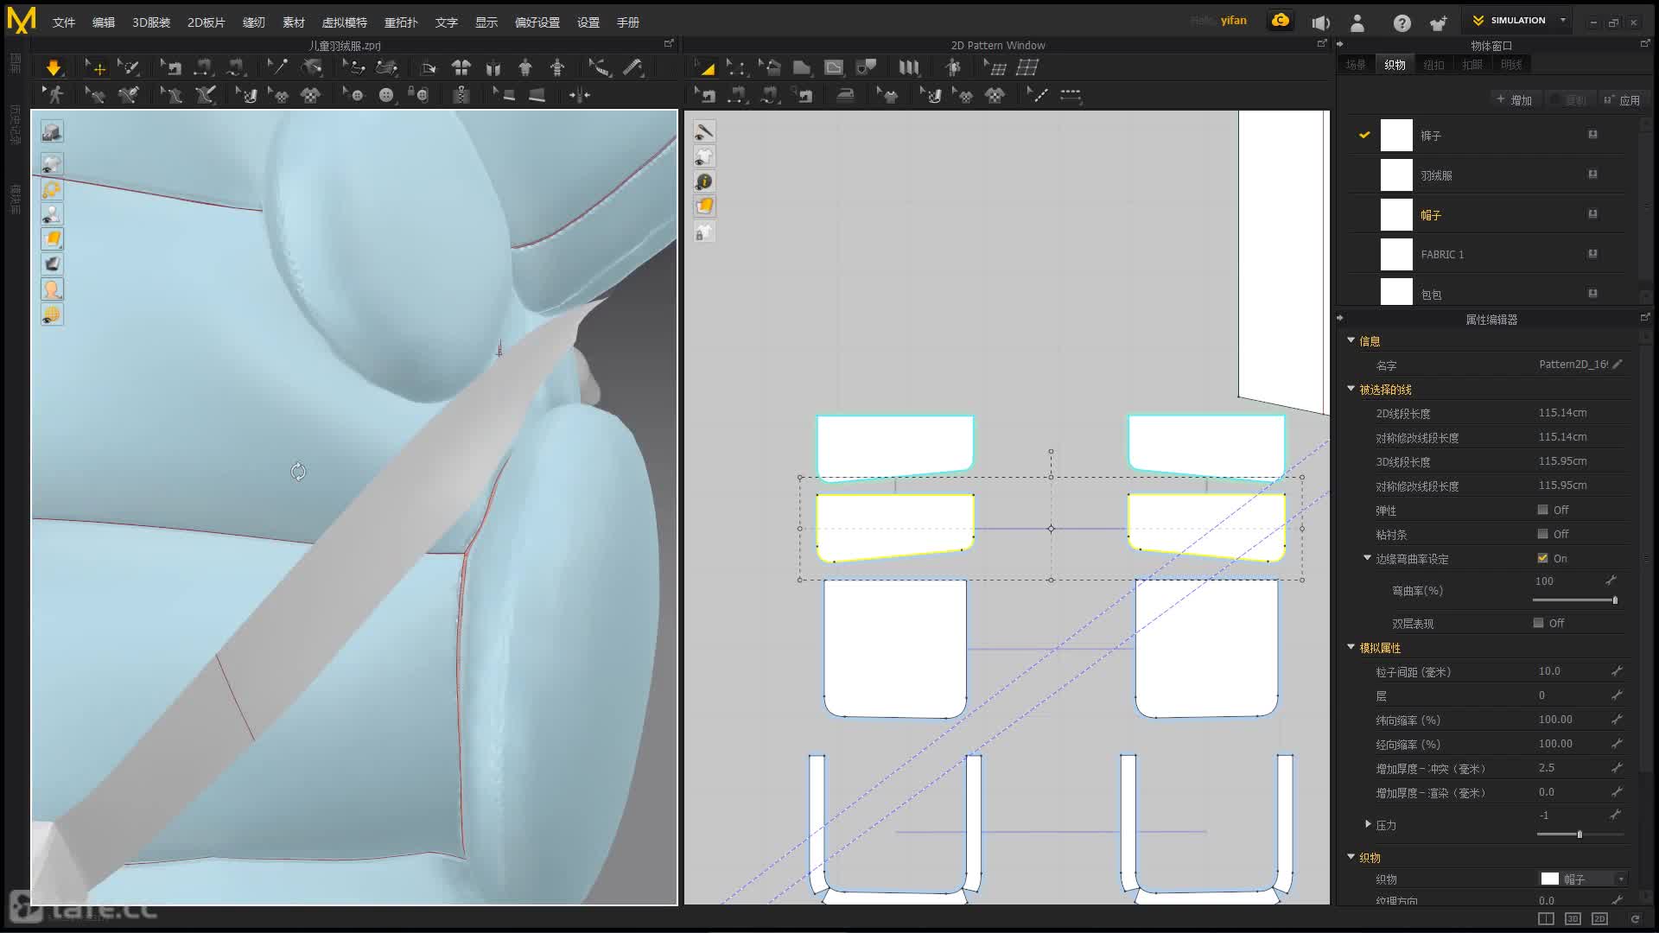This screenshot has width=1659, height=933.
Task: Select the Fold/Pleat tool in 2D toolbar
Action: point(909,67)
